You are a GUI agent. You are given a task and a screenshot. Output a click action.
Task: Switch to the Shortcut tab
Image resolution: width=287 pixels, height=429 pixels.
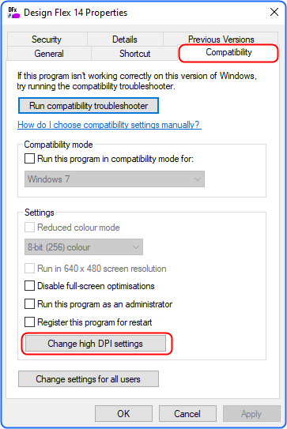pyautogui.click(x=134, y=54)
